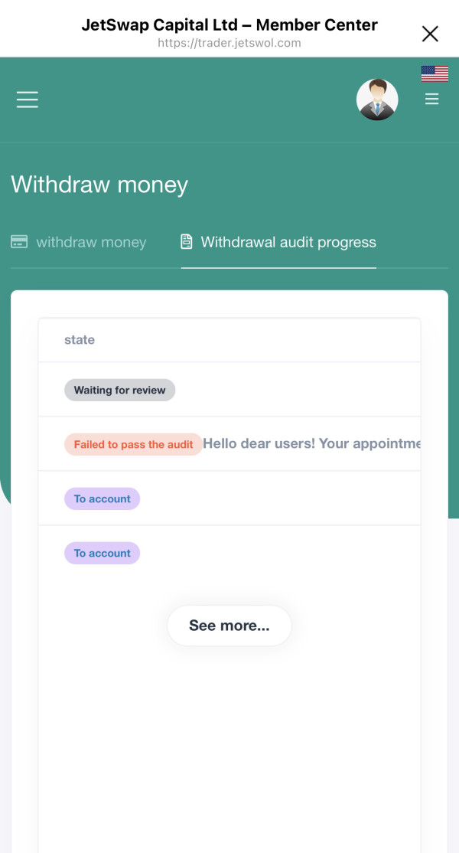
Task: Click the user profile avatar
Action: pyautogui.click(x=377, y=100)
